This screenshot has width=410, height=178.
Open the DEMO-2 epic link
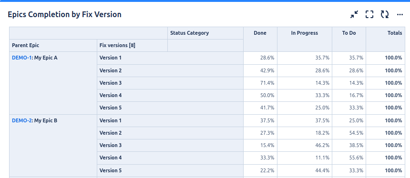22,120
